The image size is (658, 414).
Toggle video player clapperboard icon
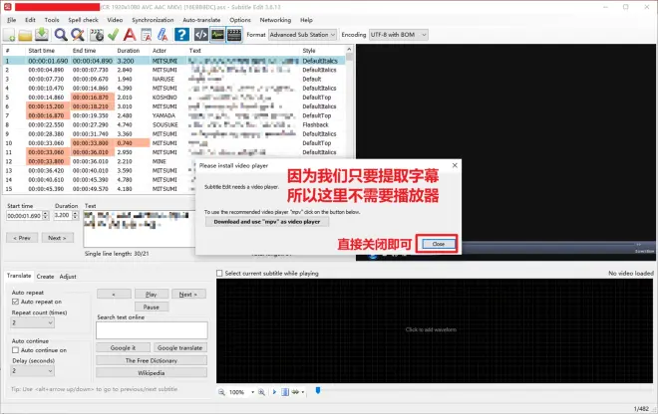234,35
